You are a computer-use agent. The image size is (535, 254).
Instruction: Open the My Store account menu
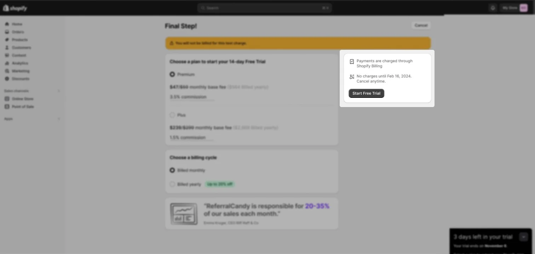(514, 8)
